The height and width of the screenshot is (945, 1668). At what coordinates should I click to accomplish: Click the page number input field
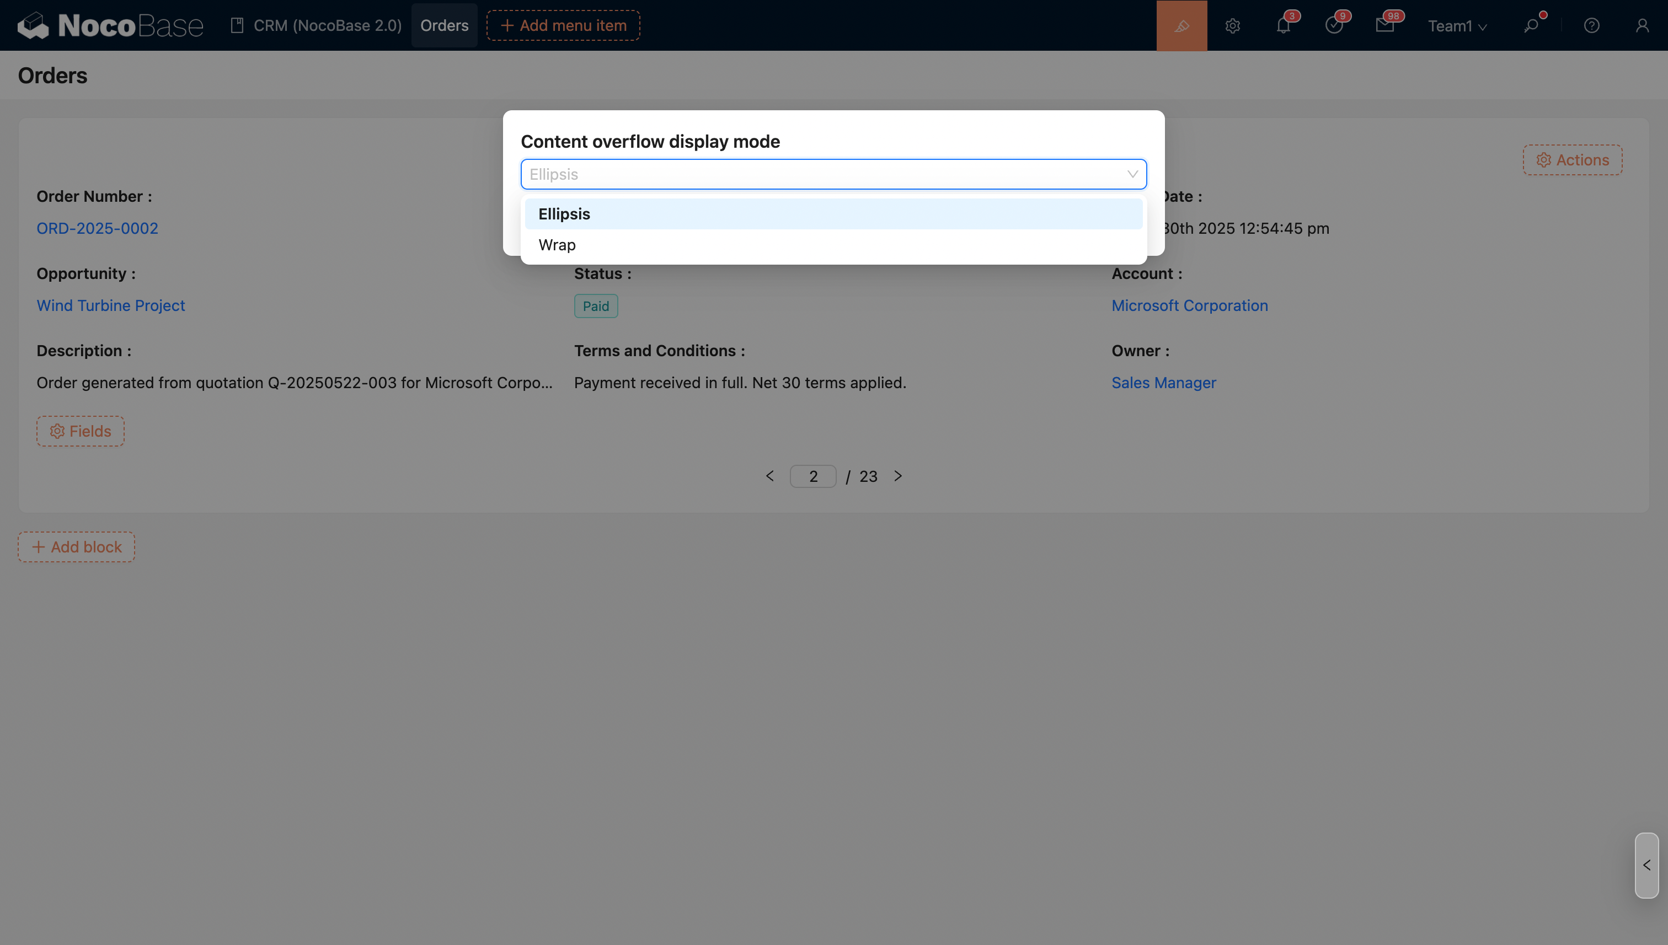813,476
